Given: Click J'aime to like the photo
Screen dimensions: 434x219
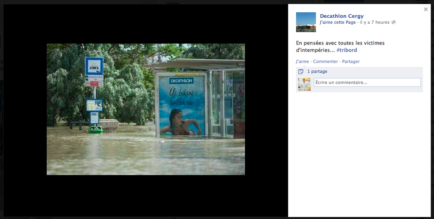Looking at the screenshot, I should [x=302, y=61].
